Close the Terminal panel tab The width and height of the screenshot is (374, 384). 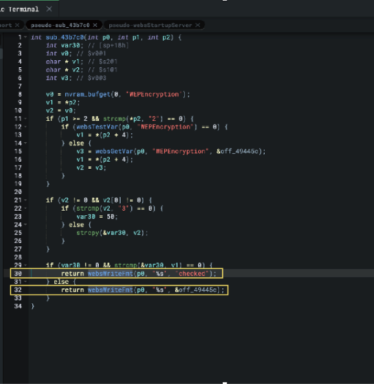coord(49,9)
